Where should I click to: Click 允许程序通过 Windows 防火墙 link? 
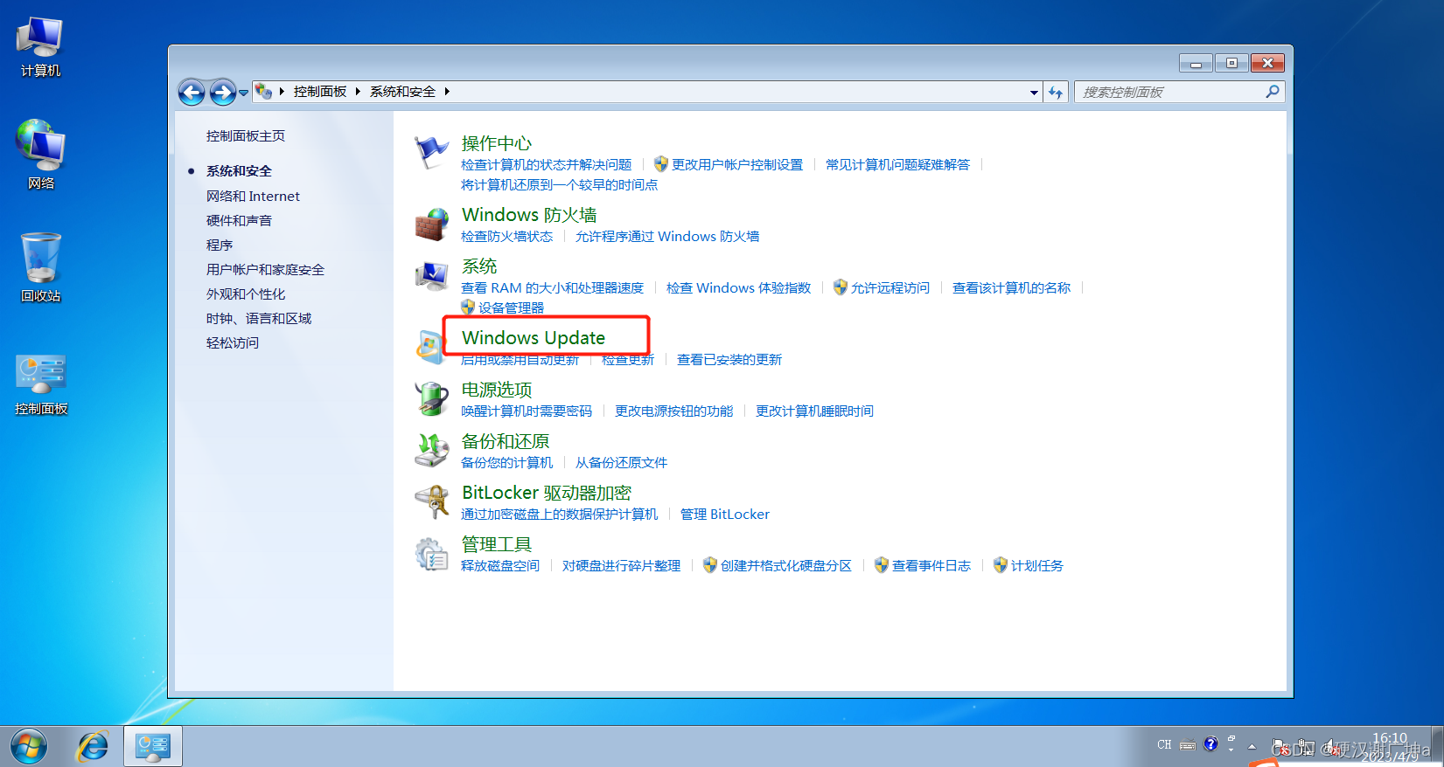coord(667,236)
